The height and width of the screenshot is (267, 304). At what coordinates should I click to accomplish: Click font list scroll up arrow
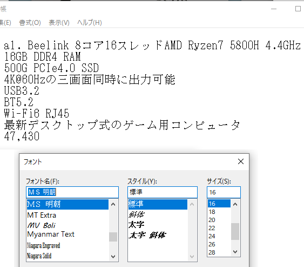113,204
